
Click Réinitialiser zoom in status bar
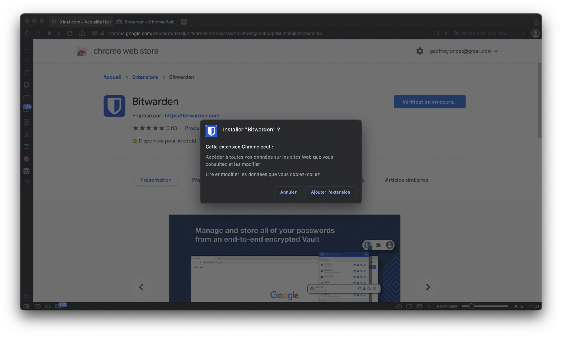tap(448, 306)
